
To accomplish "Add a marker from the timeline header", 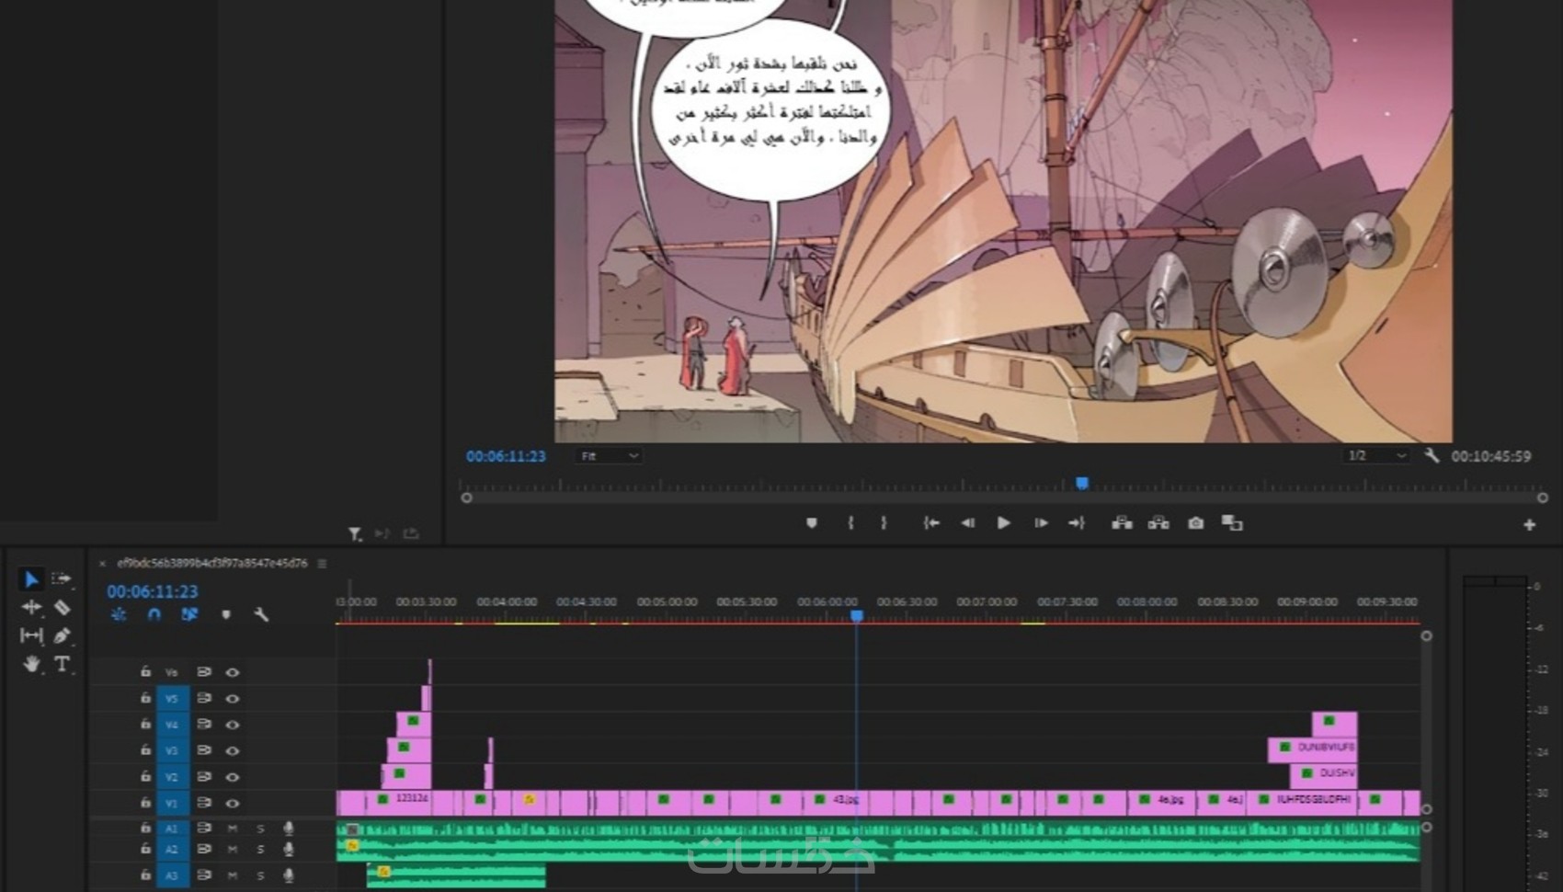I will 226,614.
